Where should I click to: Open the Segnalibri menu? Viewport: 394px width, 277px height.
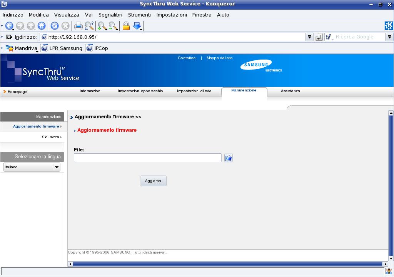(110, 15)
